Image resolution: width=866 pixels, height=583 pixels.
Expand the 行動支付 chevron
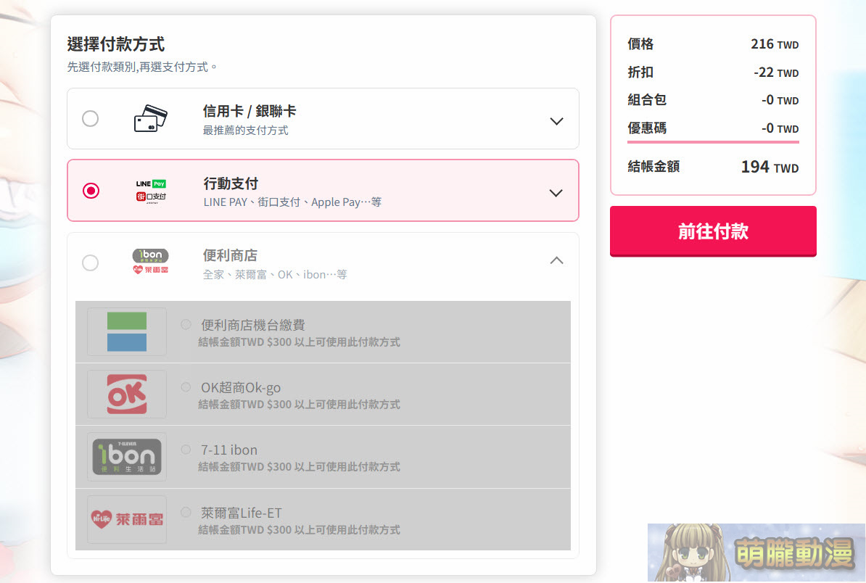click(x=556, y=193)
